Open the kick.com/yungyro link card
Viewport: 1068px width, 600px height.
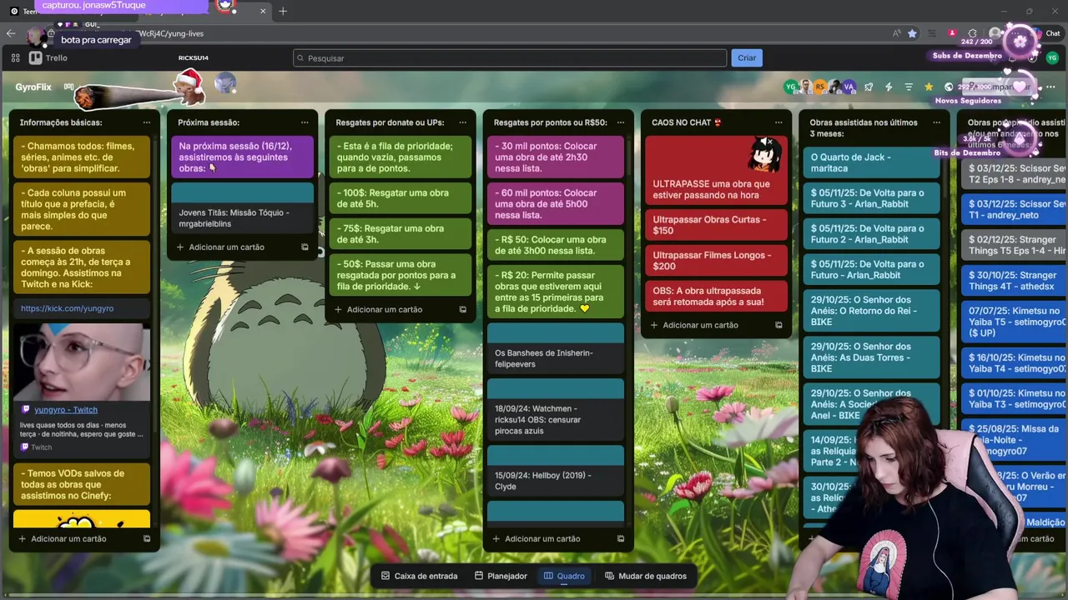pos(82,308)
